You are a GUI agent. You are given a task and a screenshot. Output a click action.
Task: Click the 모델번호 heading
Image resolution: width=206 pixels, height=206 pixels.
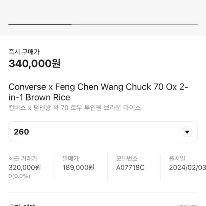click(x=127, y=158)
